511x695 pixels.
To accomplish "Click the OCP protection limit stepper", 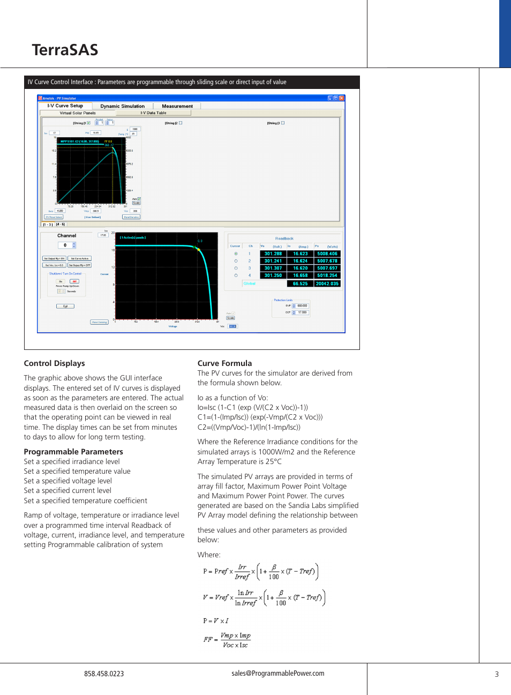I will coord(294,312).
